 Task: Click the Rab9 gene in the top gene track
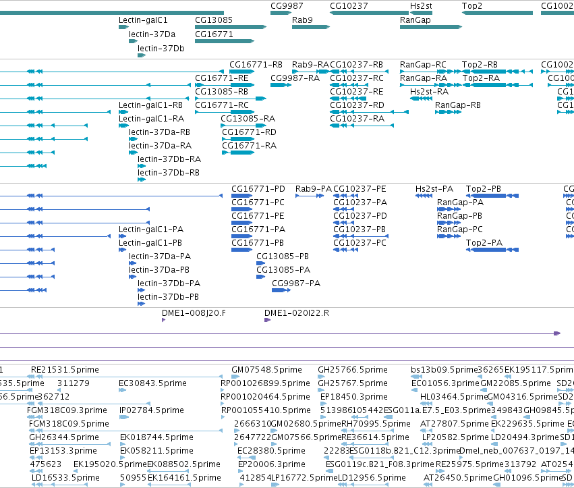(x=311, y=27)
